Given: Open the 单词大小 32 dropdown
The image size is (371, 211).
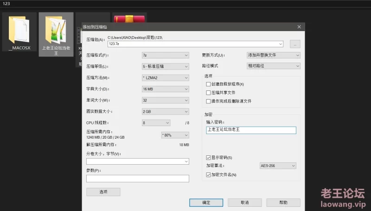Looking at the screenshot, I should click(x=166, y=100).
